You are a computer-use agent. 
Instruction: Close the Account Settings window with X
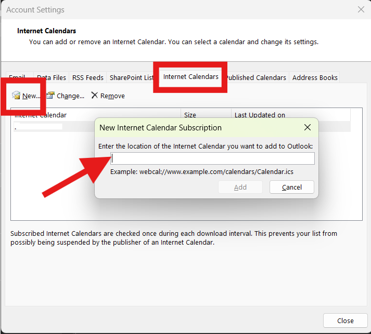coord(361,9)
